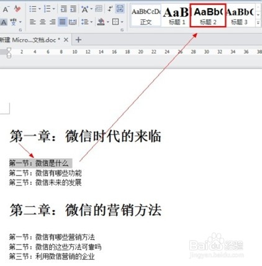Apply the 标题 3 style
The height and width of the screenshot is (266, 262).
pyautogui.click(x=240, y=16)
